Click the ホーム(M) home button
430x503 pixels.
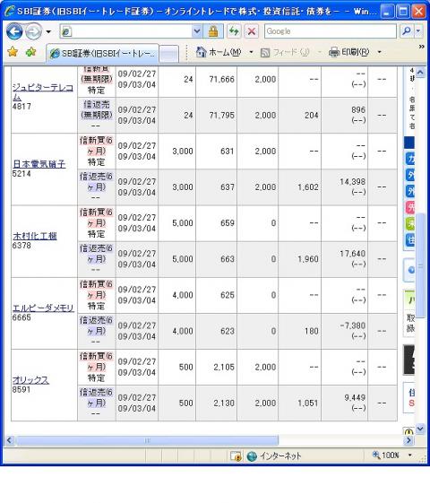219,52
